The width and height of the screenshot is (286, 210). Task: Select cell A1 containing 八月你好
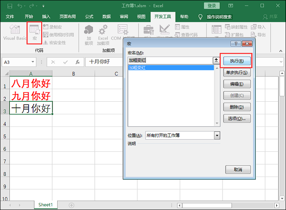tap(31, 83)
